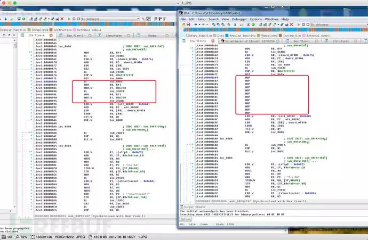This screenshot has width=368, height=240.
Task: Close the Structures tab in right IDA window
Action: 356,41
